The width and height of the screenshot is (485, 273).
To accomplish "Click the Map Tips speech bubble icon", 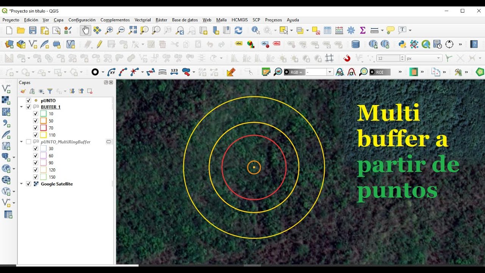I will [x=390, y=30].
